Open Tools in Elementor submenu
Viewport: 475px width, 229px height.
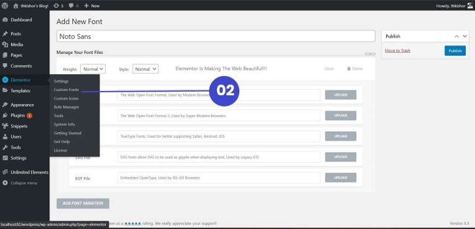(59, 116)
